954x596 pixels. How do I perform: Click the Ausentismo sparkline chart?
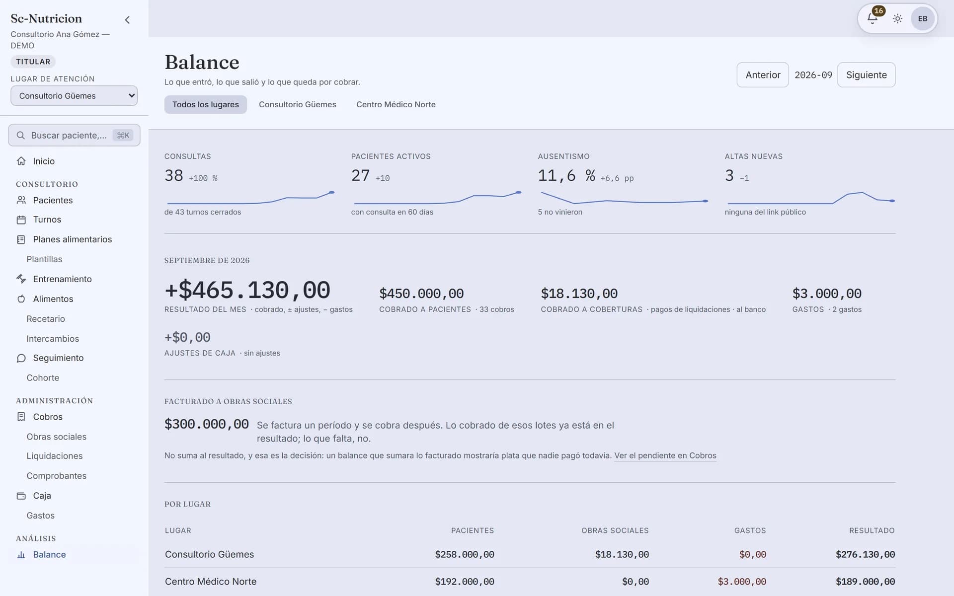click(624, 198)
